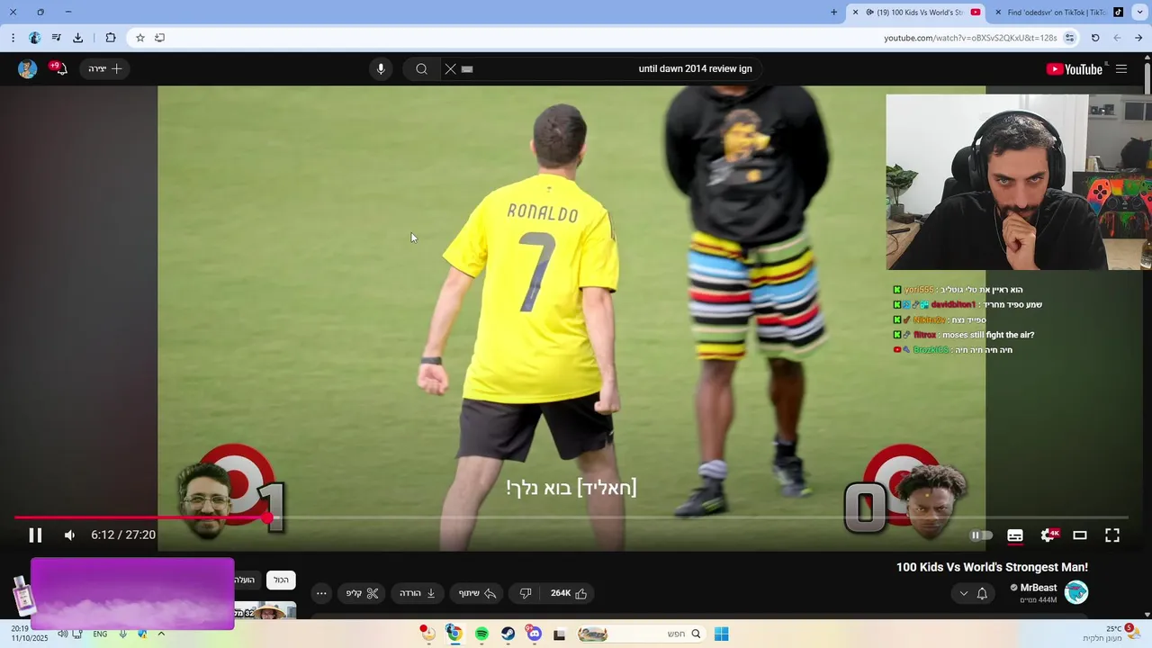
Task: Open Chrome from taskbar
Action: (x=454, y=634)
